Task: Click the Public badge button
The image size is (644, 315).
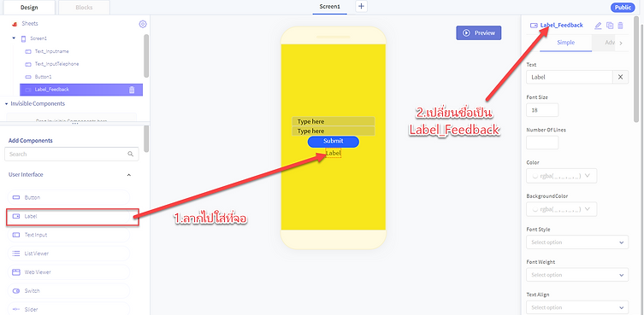Action: 623,8
